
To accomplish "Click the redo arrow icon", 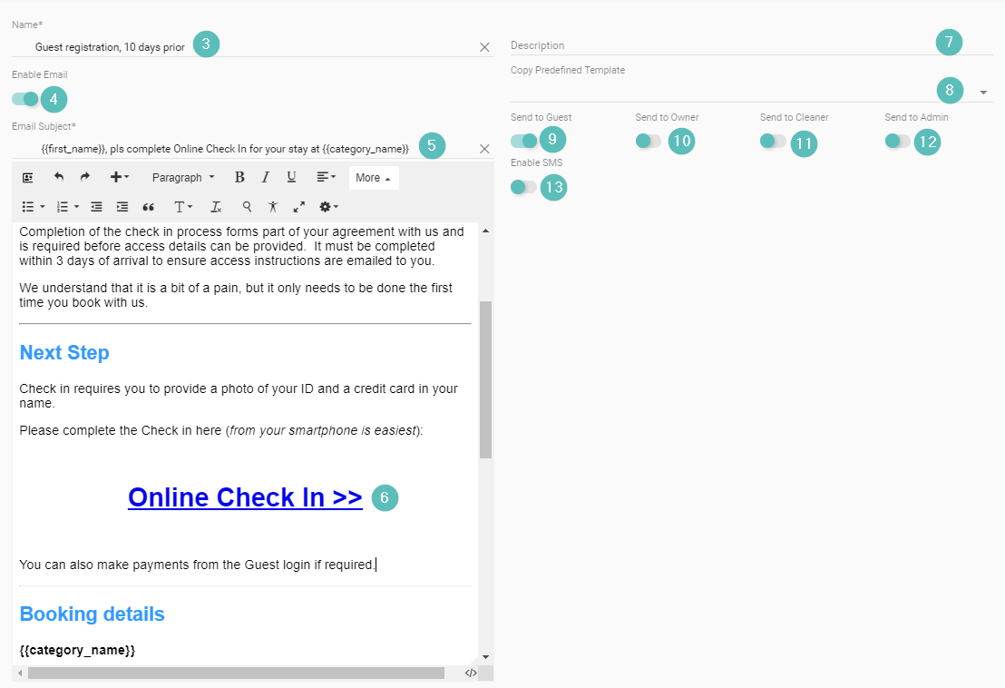I will point(85,178).
